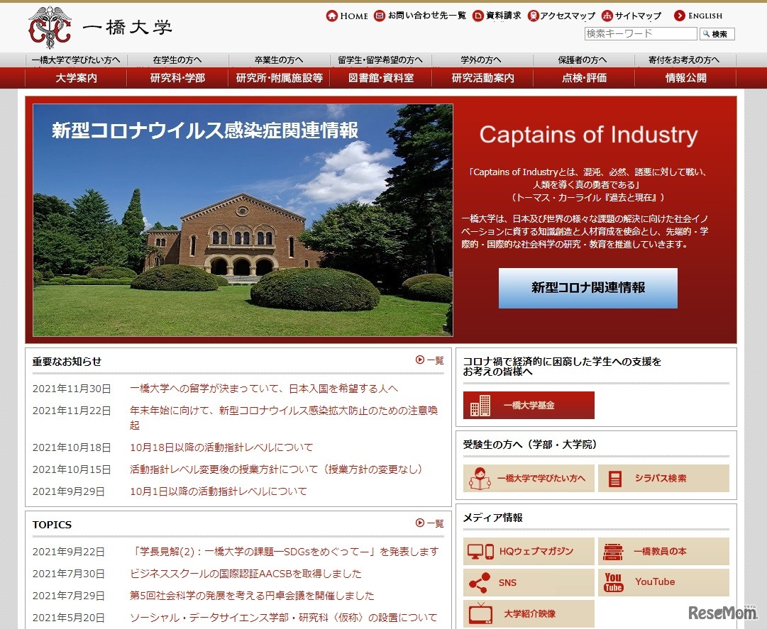Click the stacked books icon
Image resolution: width=767 pixels, height=629 pixels.
tap(613, 551)
